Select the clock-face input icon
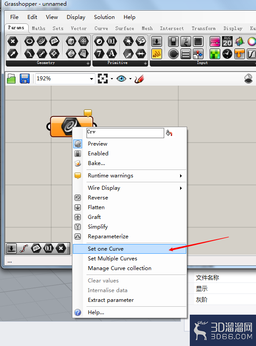256x346 pixels. pyautogui.click(x=227, y=54)
